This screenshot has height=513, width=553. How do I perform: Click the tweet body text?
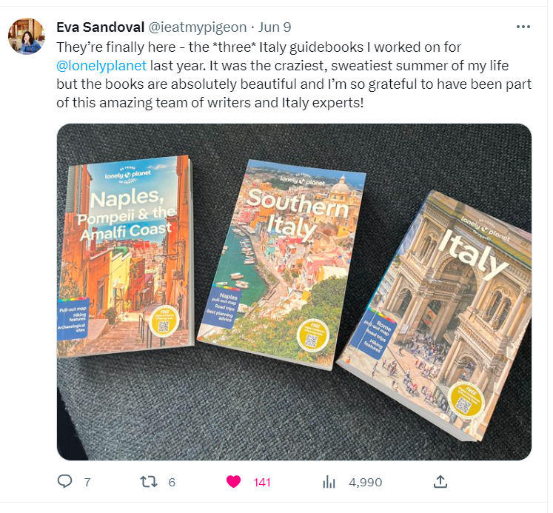[294, 75]
